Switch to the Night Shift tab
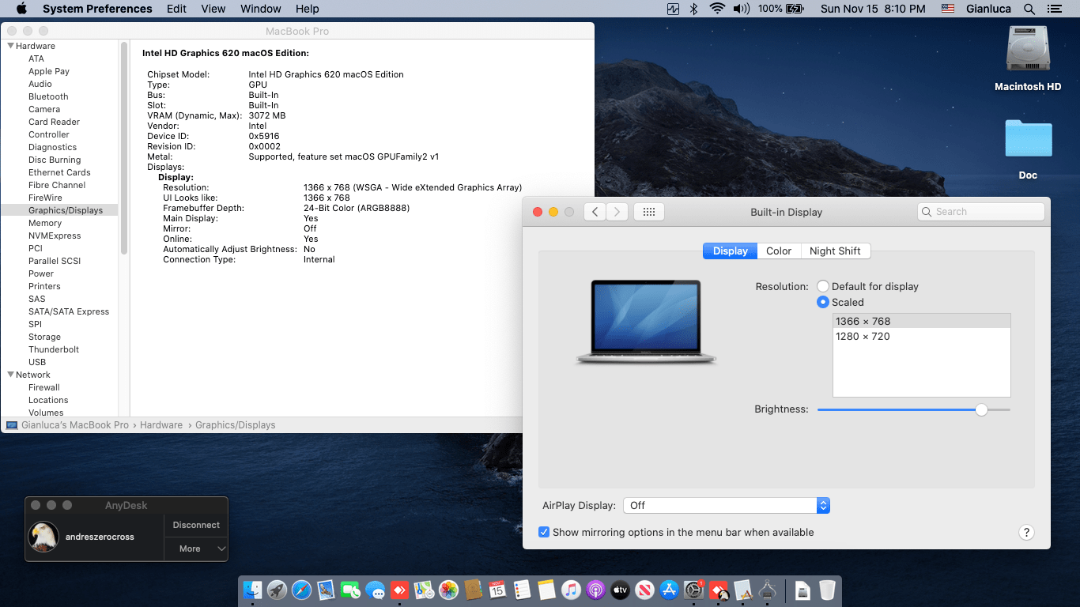 (x=835, y=251)
